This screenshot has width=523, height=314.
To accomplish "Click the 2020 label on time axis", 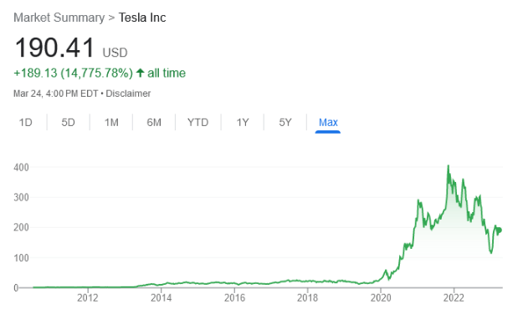I will [x=381, y=297].
